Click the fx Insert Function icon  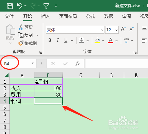78,64
